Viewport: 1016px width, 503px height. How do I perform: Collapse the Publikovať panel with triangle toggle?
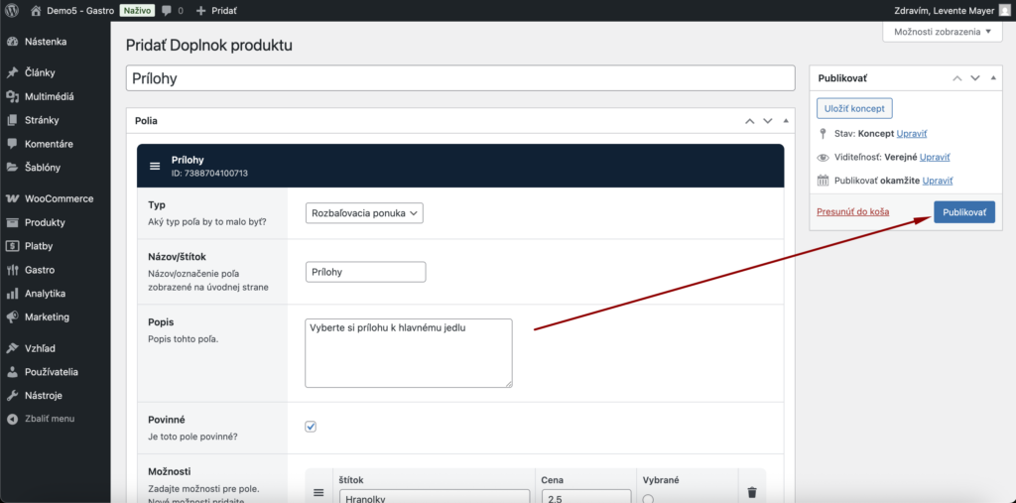point(994,77)
